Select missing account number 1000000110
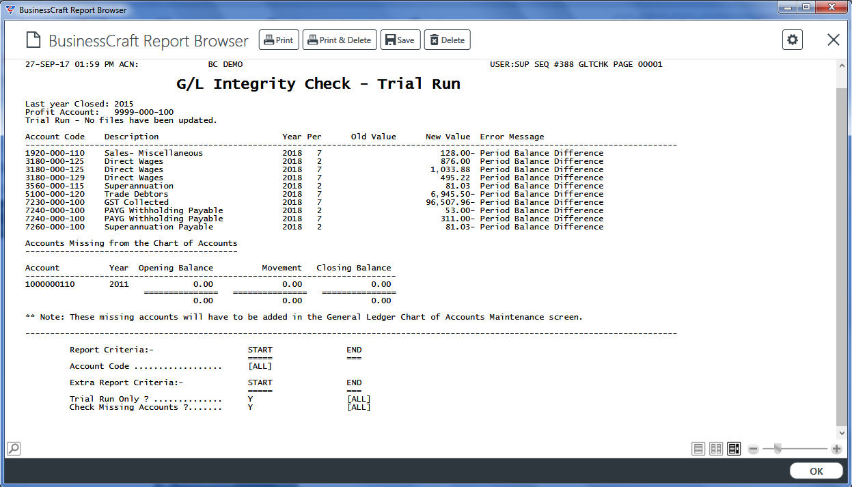Image resolution: width=852 pixels, height=487 pixels. coord(50,284)
